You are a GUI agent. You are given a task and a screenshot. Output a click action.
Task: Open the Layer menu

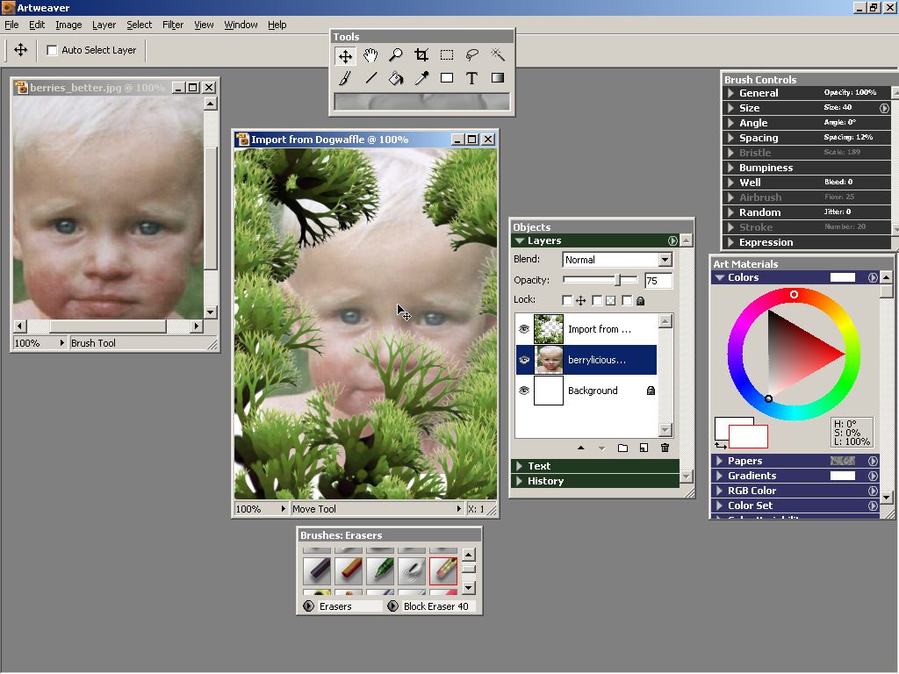(x=104, y=25)
